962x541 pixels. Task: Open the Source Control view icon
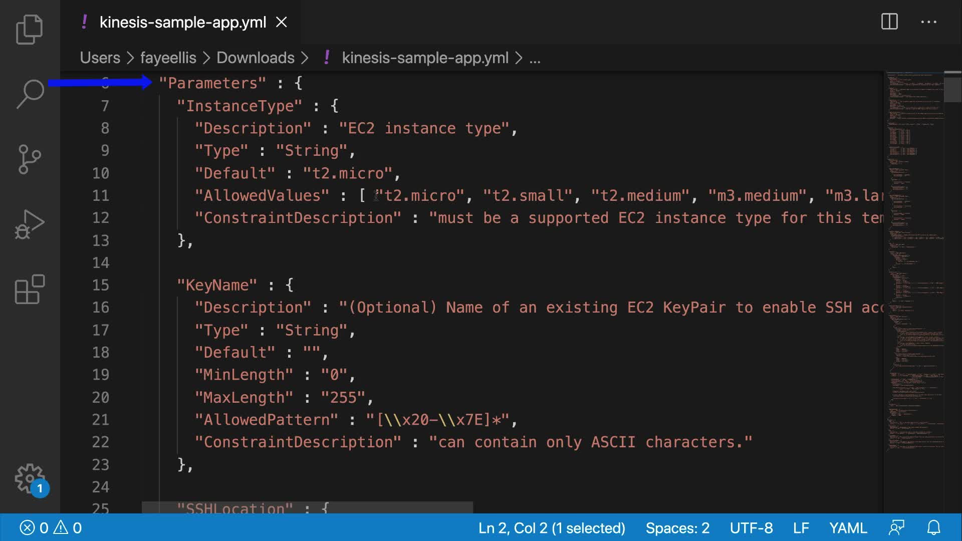pyautogui.click(x=30, y=159)
